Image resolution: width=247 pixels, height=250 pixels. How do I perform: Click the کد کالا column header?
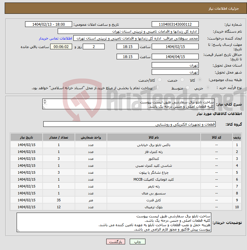click(217, 137)
